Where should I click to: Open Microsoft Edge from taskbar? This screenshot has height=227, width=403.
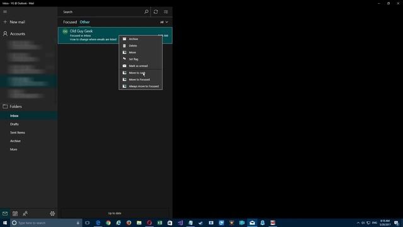click(x=98, y=223)
